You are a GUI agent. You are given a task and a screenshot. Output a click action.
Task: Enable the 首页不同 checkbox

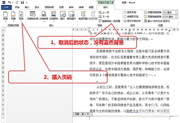[125, 12]
